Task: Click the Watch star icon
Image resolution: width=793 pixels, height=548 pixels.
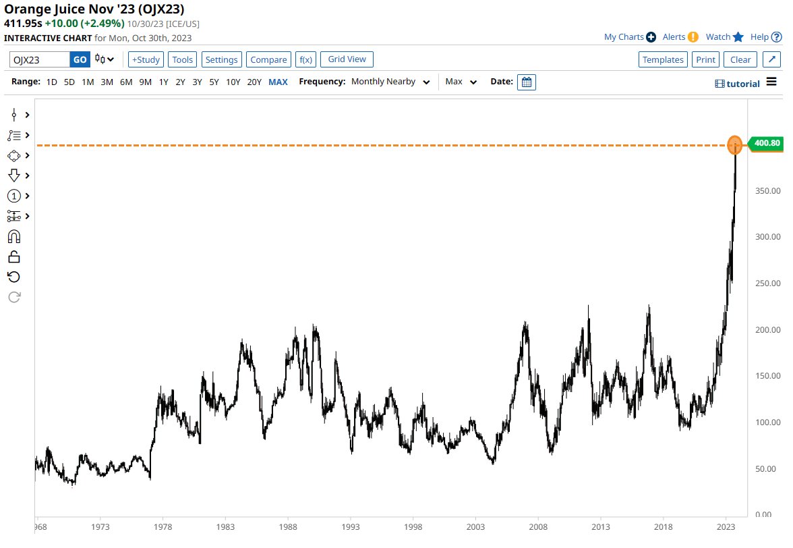Action: tap(738, 37)
